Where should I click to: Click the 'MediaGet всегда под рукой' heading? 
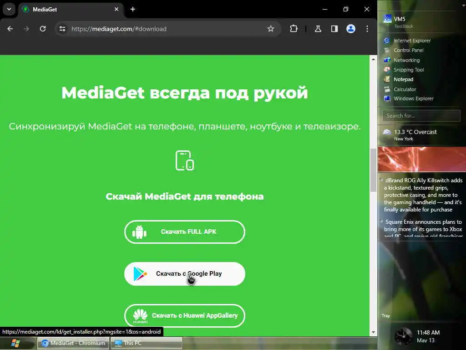tap(185, 93)
